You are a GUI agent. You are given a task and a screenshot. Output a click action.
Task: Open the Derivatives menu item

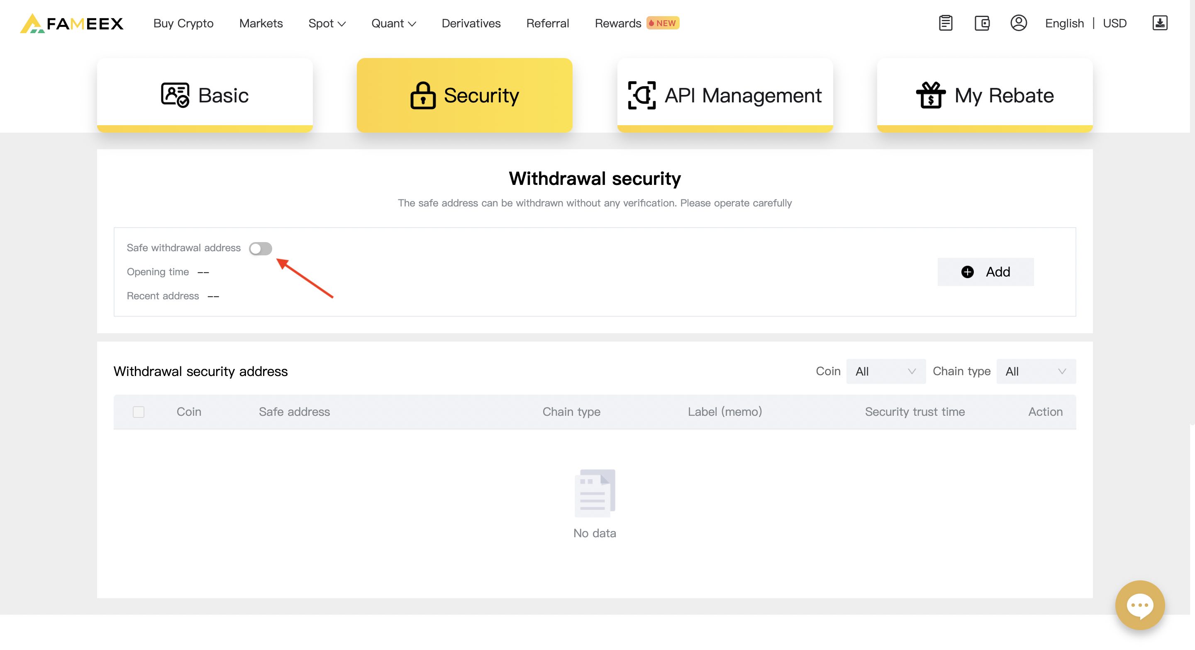coord(471,23)
